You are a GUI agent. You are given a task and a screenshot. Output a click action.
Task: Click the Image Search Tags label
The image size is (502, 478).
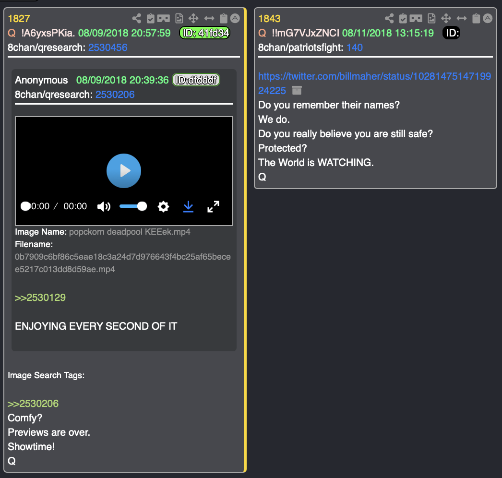(46, 375)
